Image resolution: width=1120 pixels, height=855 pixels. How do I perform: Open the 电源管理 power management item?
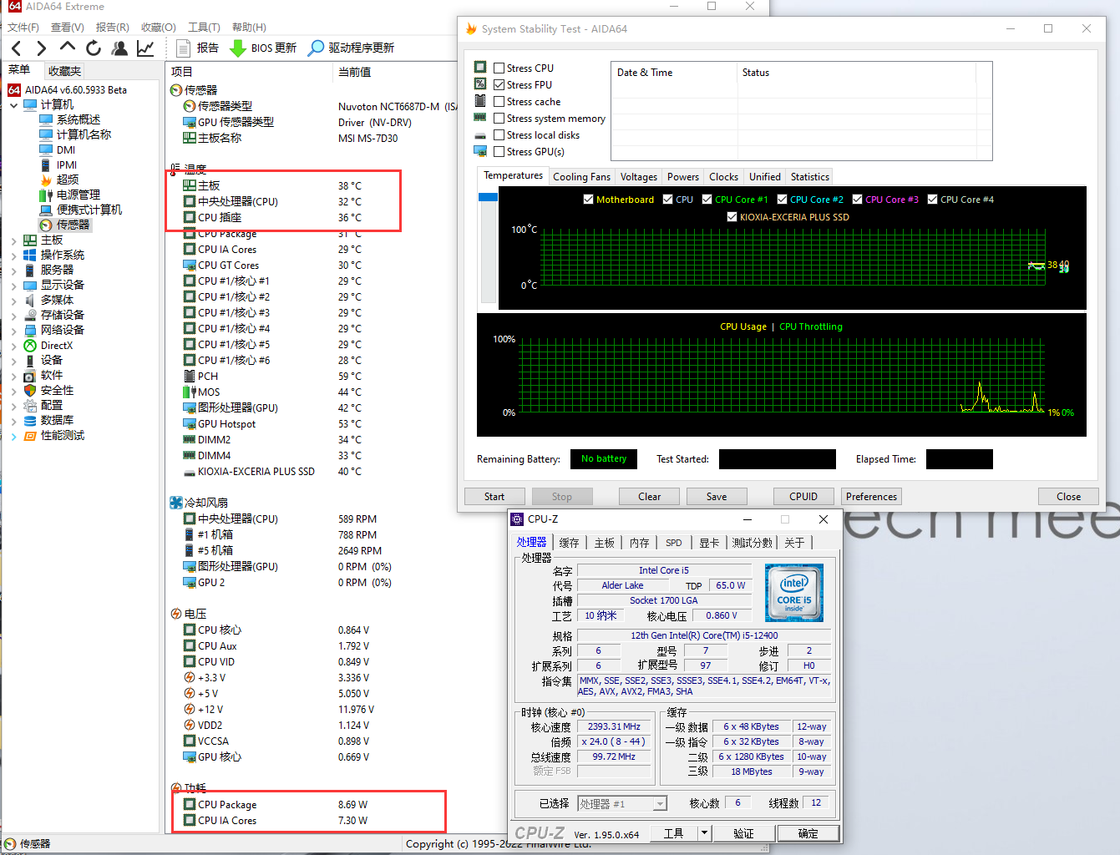coord(78,195)
